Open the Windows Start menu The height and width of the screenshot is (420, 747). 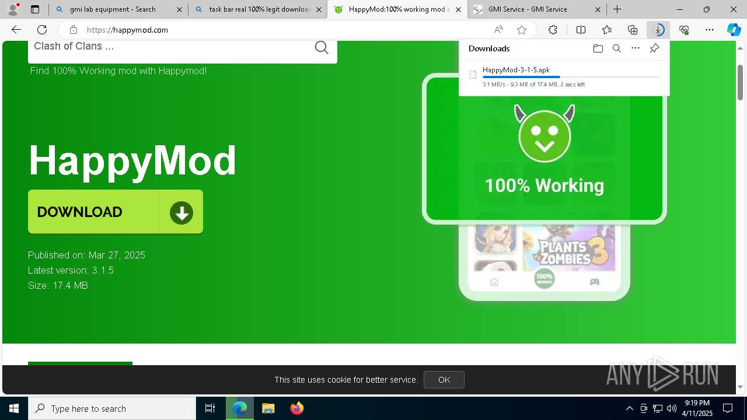tap(14, 408)
